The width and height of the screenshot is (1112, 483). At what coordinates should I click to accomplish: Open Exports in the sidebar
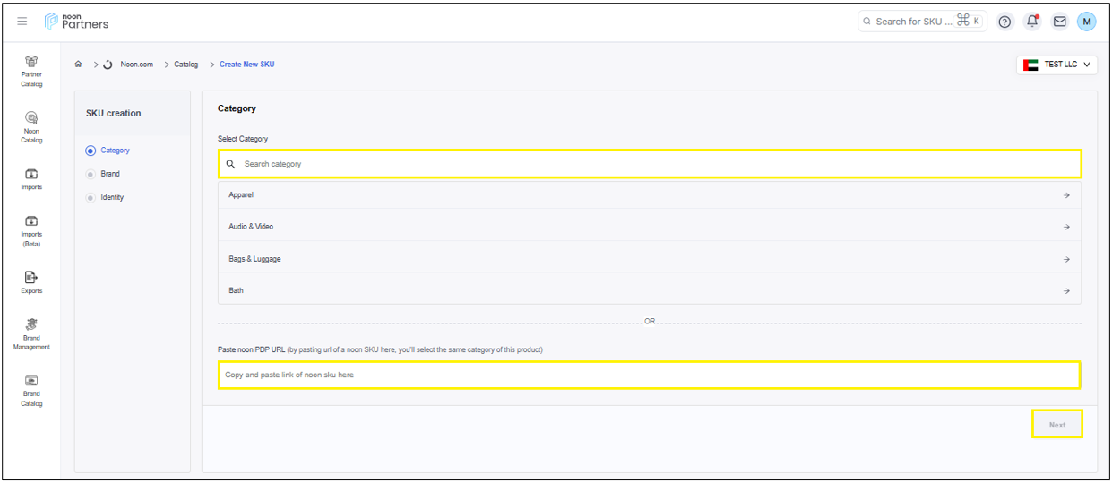coord(31,282)
